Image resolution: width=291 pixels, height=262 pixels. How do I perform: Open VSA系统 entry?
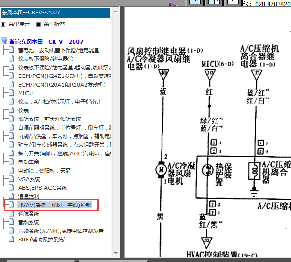(29, 179)
